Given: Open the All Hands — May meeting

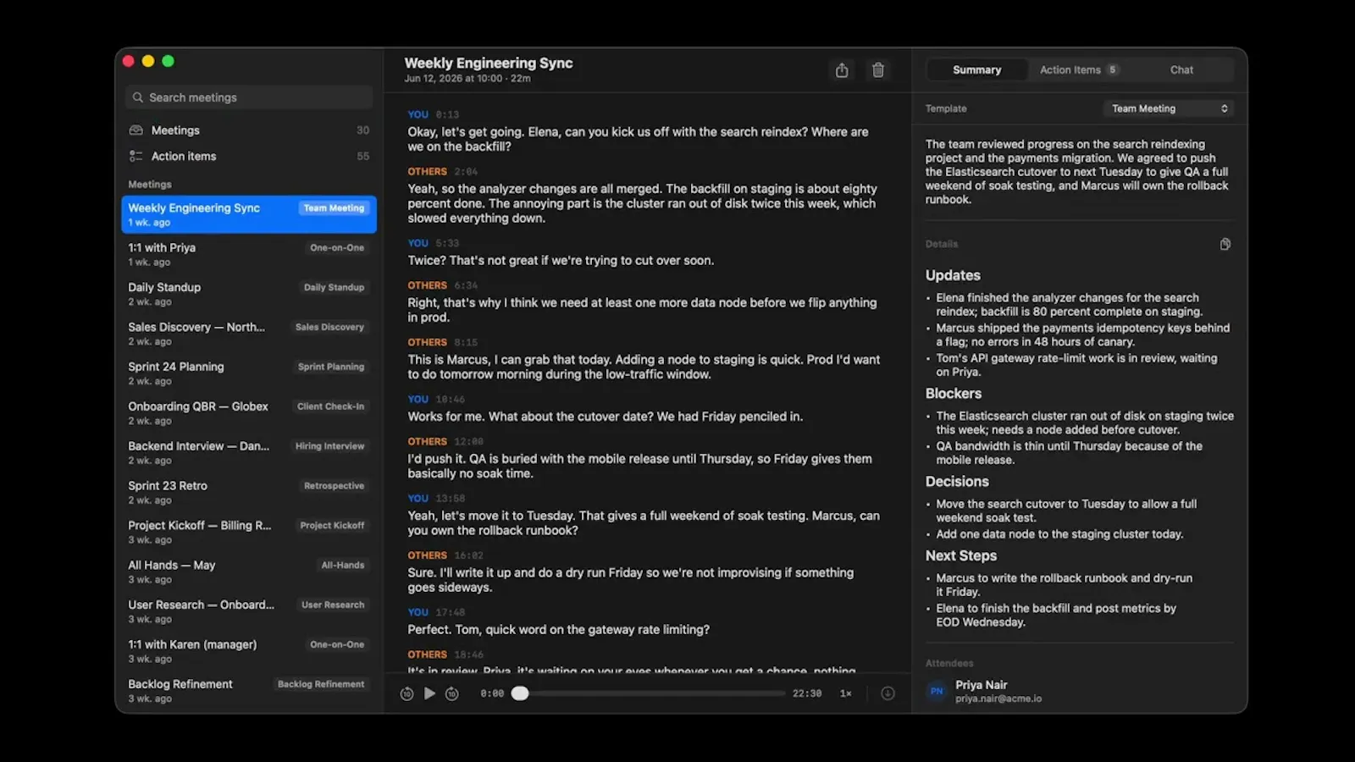Looking at the screenshot, I should coord(249,572).
